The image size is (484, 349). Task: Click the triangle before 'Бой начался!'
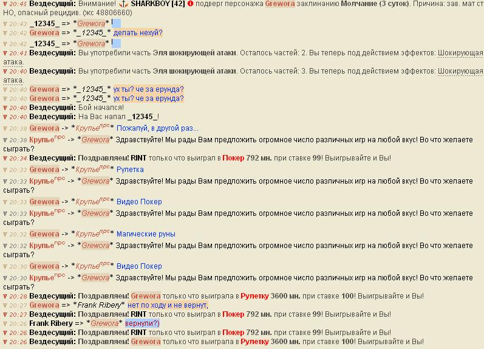coord(5,108)
